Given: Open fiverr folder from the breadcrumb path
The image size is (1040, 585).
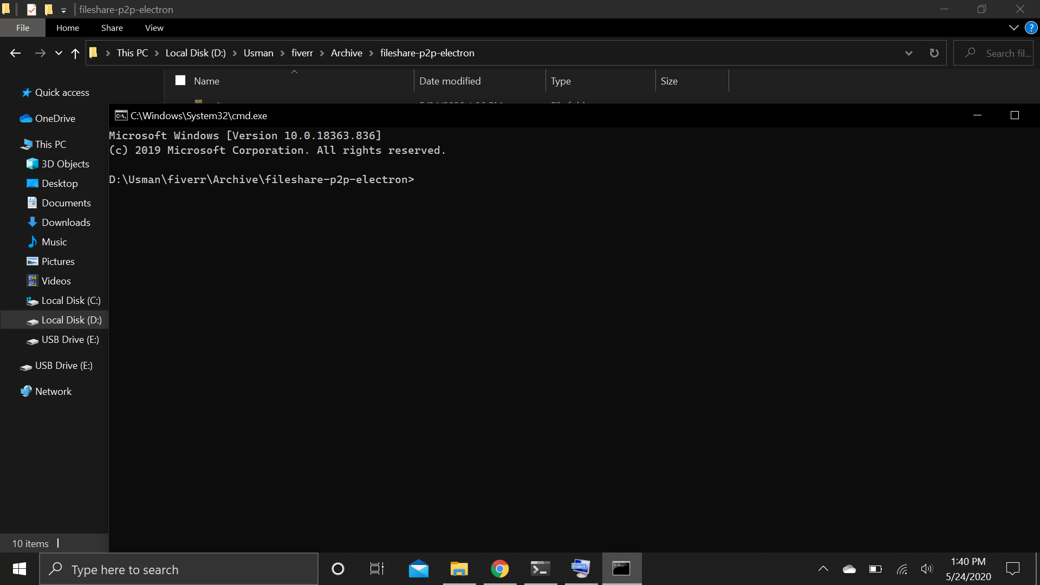Looking at the screenshot, I should [x=302, y=53].
